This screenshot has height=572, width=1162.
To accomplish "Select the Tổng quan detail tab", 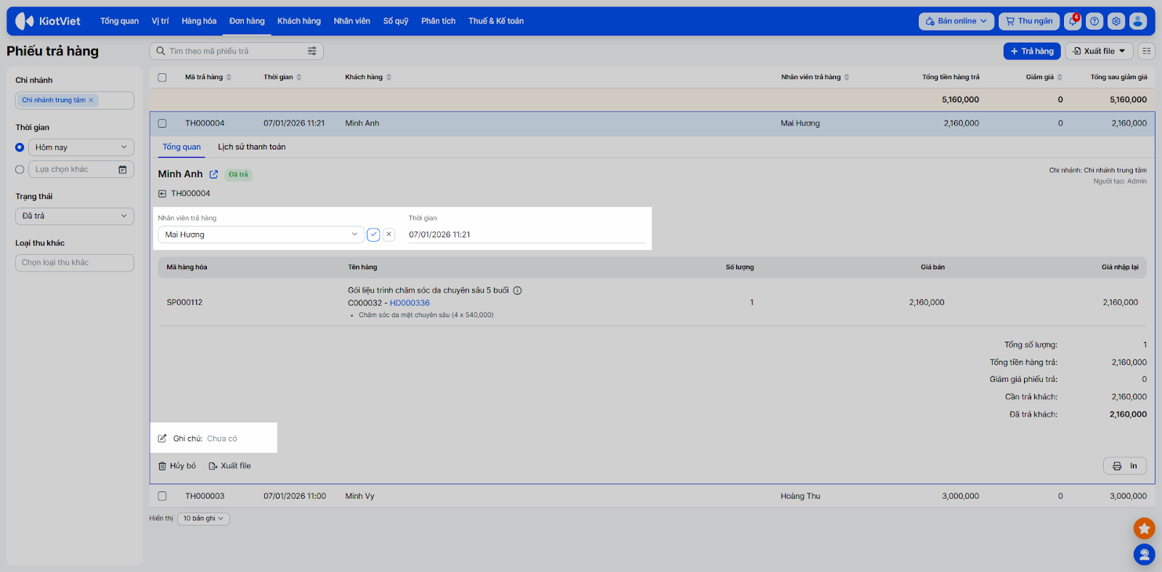I will pyautogui.click(x=182, y=147).
